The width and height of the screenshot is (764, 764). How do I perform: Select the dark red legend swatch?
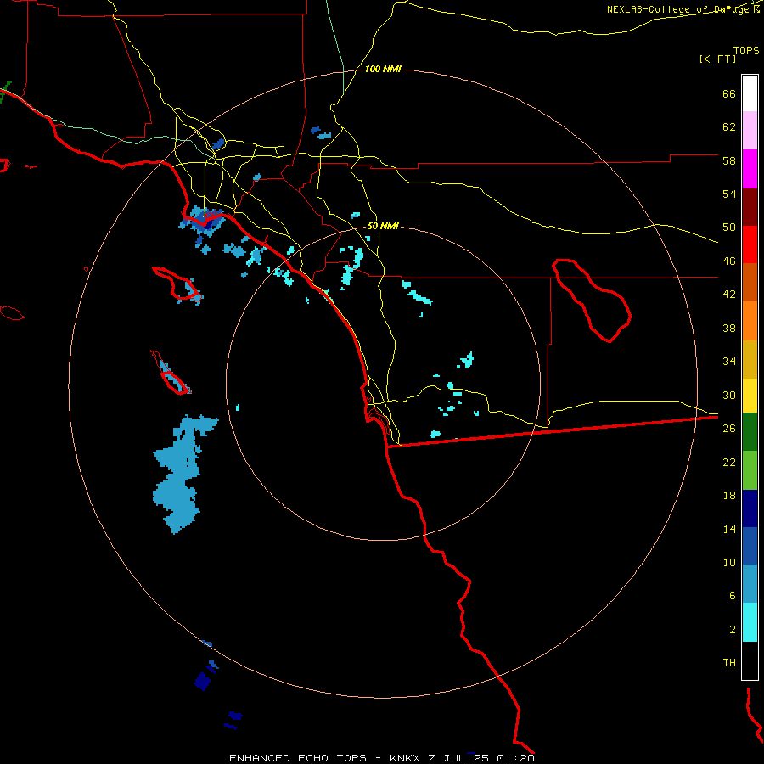[x=750, y=206]
